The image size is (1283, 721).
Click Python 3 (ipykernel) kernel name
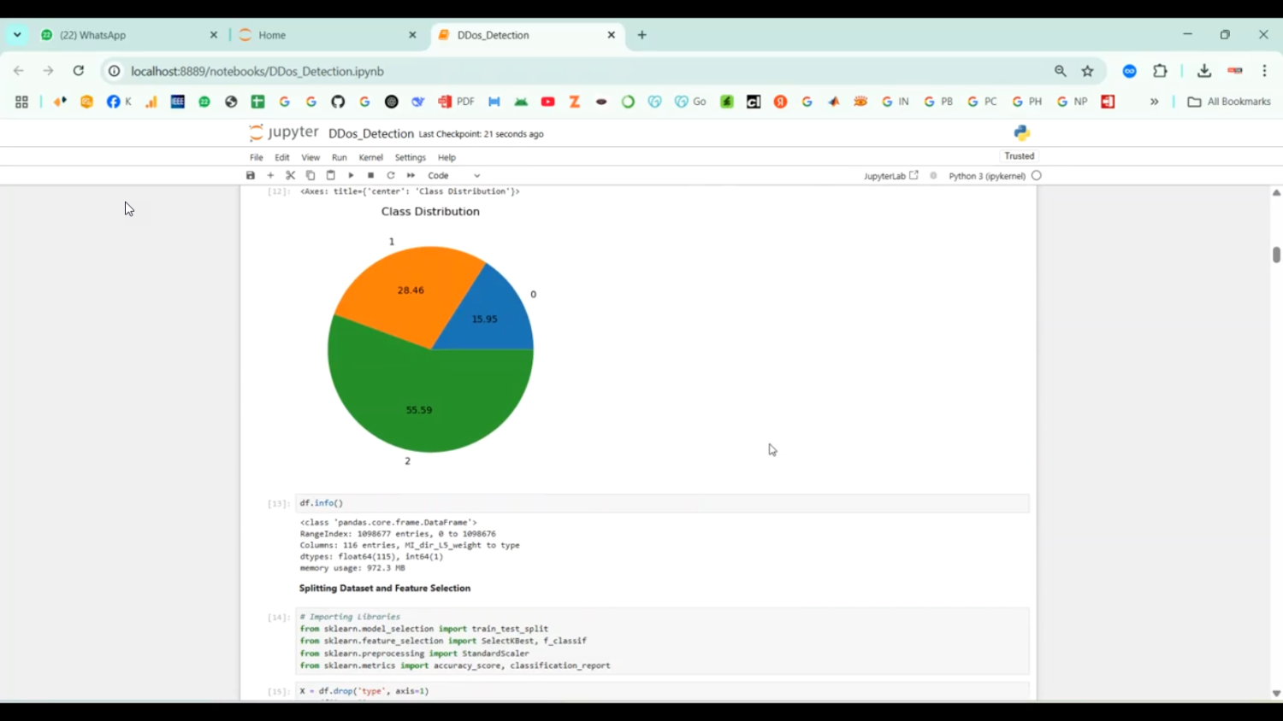pos(986,176)
